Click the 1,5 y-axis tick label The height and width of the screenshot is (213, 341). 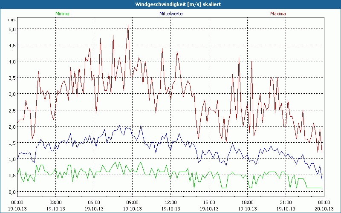12,143
